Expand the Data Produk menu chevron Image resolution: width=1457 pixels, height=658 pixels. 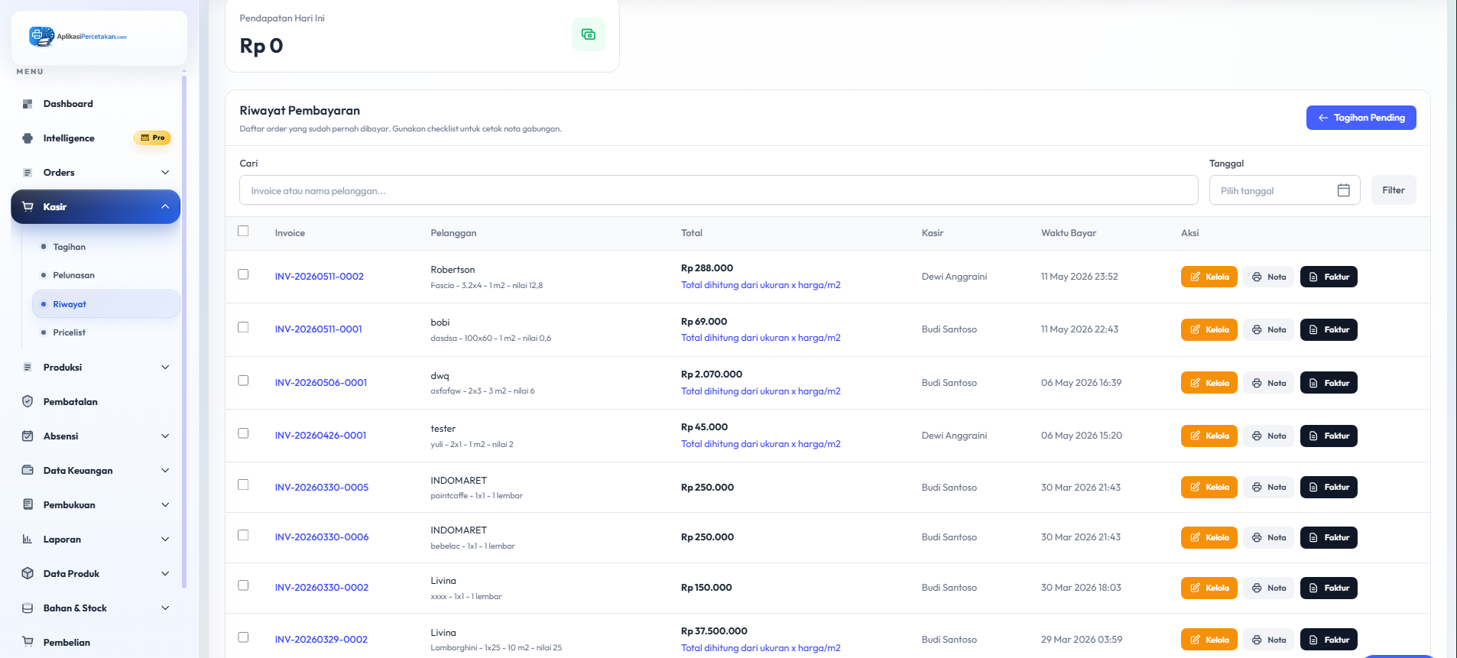pos(165,574)
